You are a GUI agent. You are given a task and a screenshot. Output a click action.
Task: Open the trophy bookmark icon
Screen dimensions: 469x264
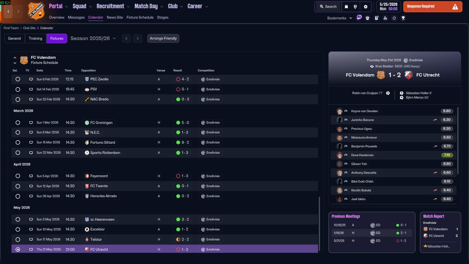(403, 18)
